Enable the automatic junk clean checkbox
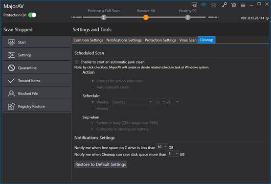 (77, 62)
